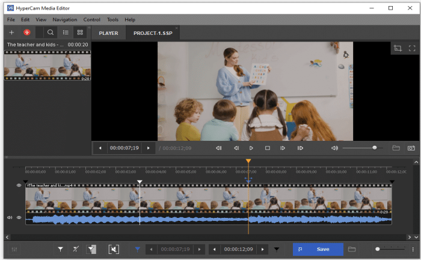
Task: Open the more options menu at bottom right
Action: click(x=413, y=249)
